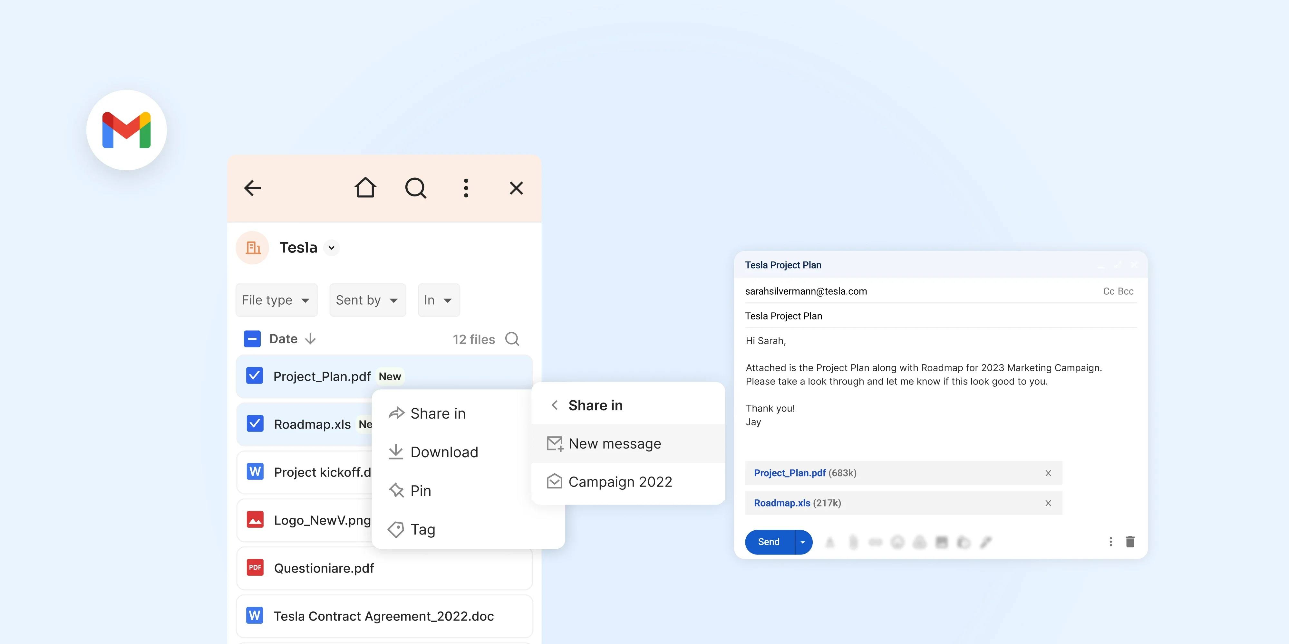Remove the Roadmap.xls attachment
Image resolution: width=1289 pixels, height=644 pixels.
1048,503
